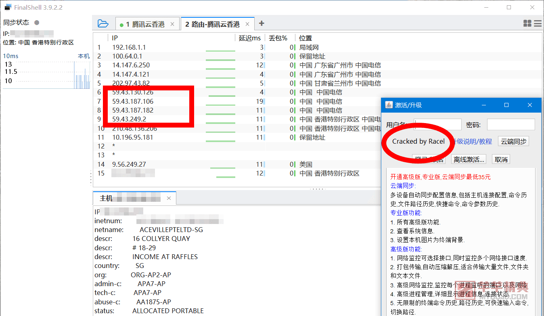
Task: Focus the 密码 input field
Action: tap(511, 125)
